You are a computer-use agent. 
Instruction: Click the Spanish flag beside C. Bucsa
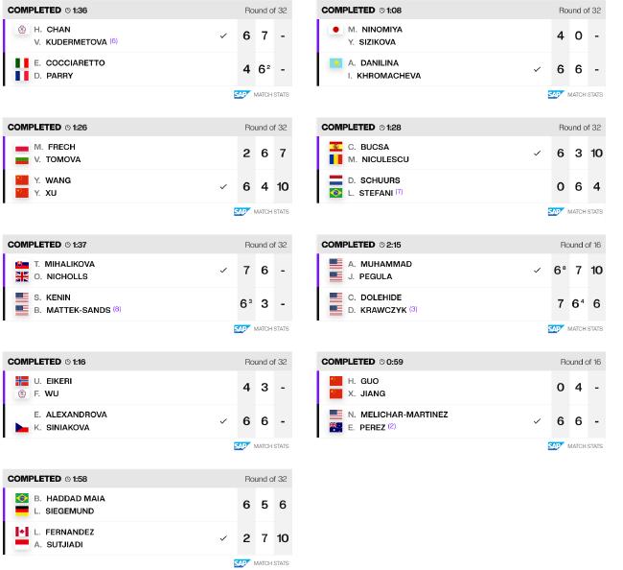tap(335, 147)
